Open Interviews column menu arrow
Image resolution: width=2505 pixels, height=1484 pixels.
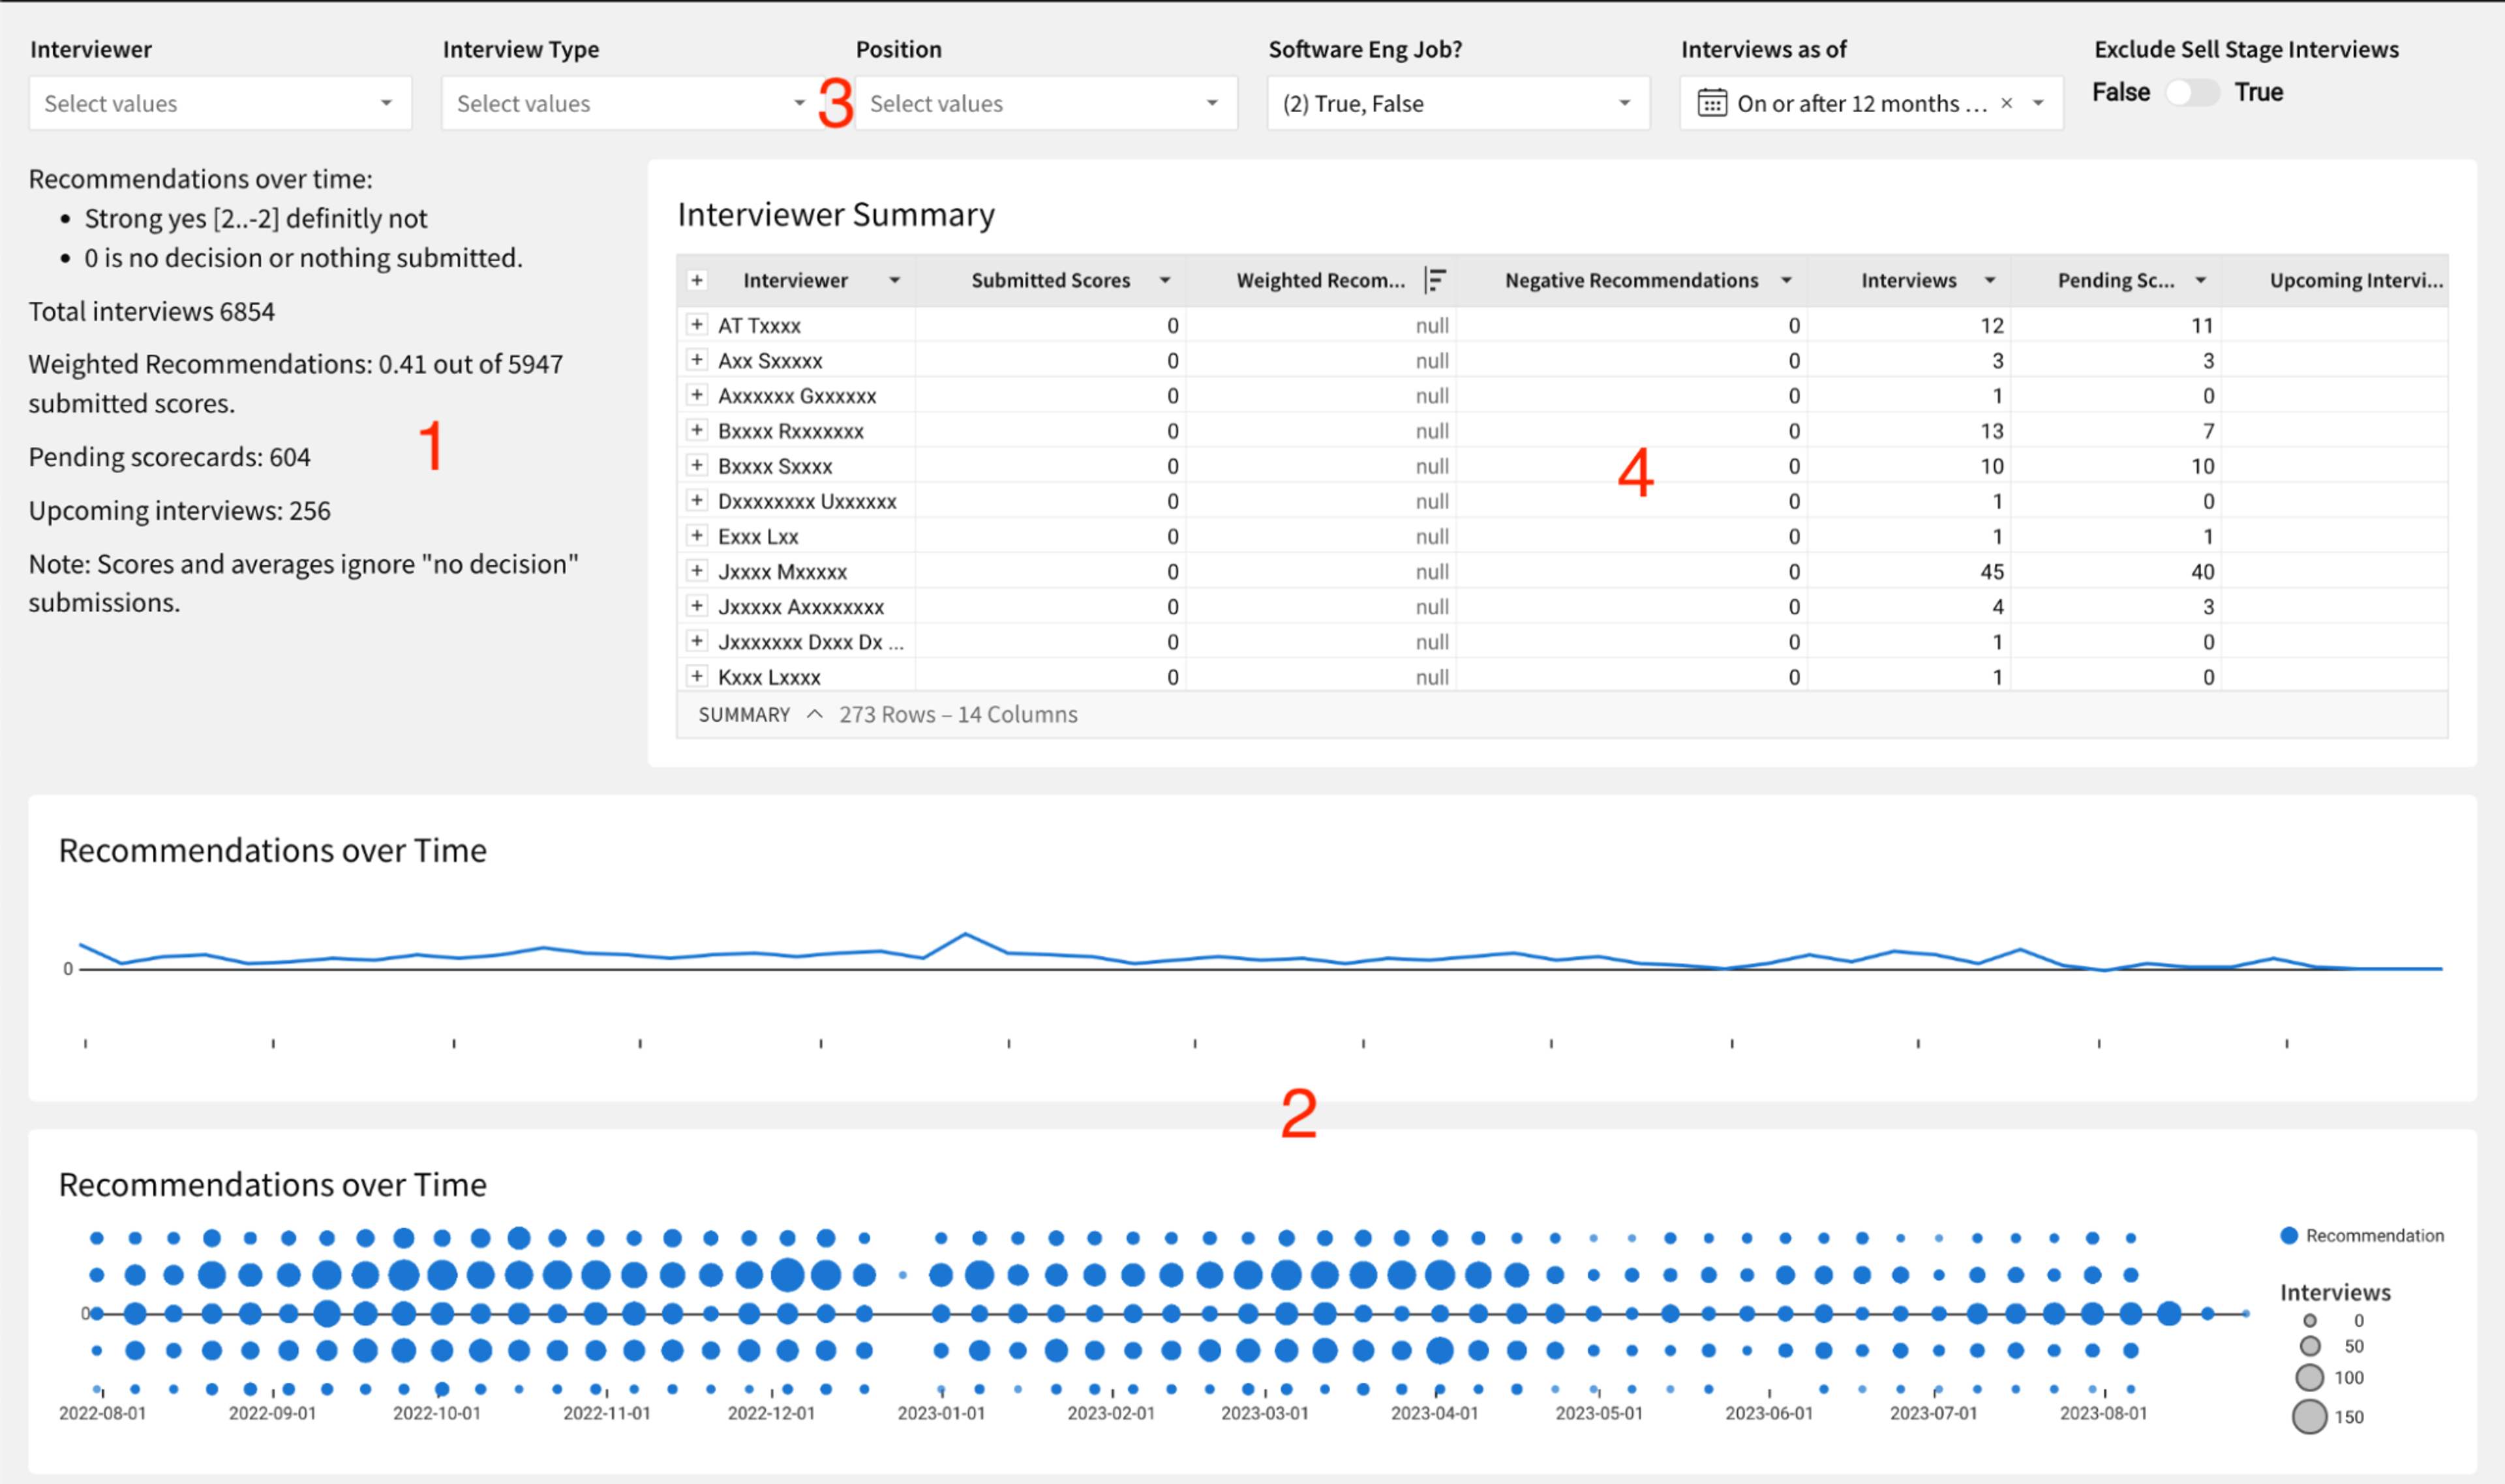(1991, 280)
